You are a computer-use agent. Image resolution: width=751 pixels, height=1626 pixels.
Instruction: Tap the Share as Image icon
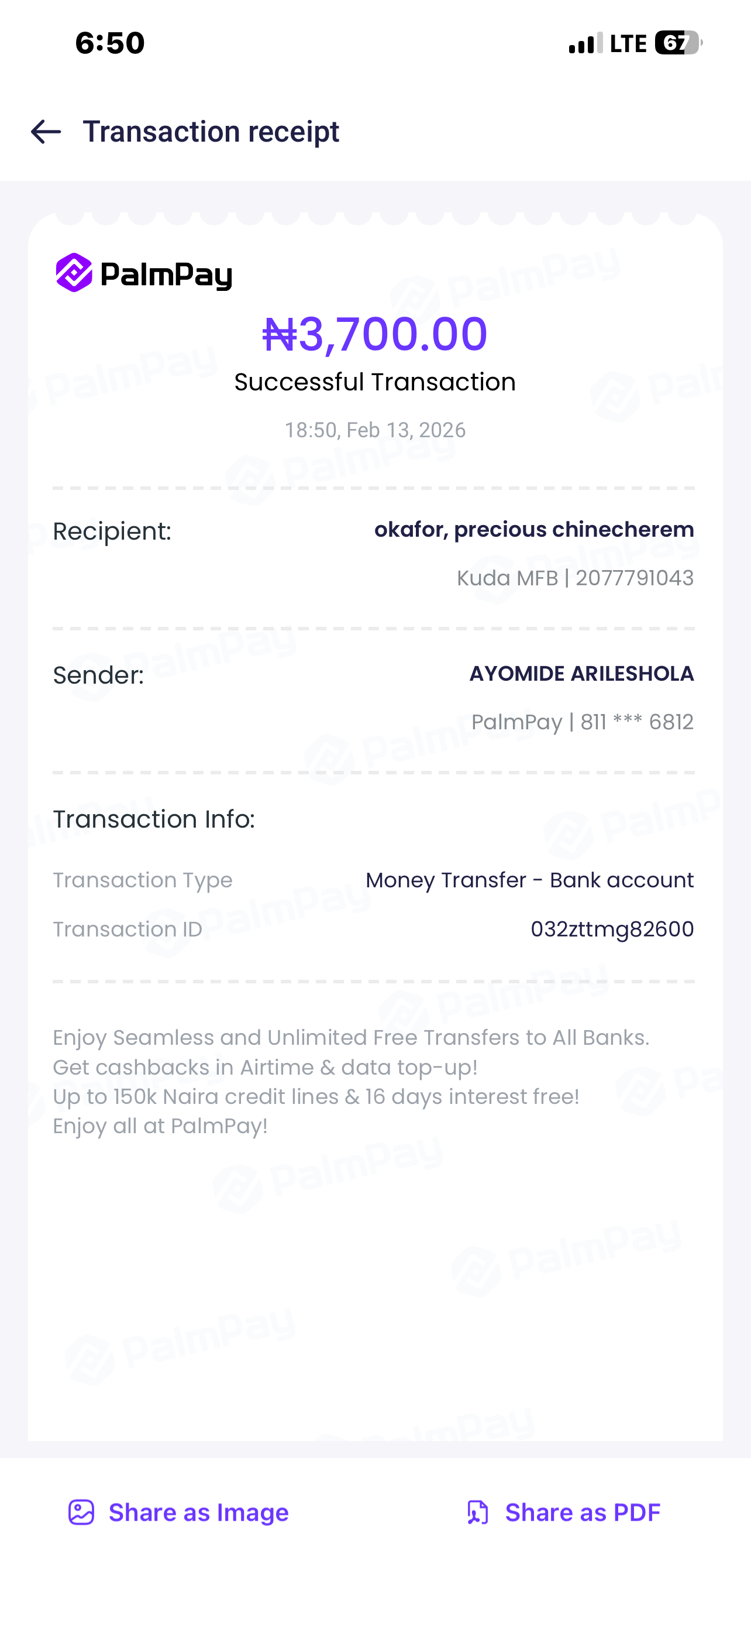tap(81, 1512)
